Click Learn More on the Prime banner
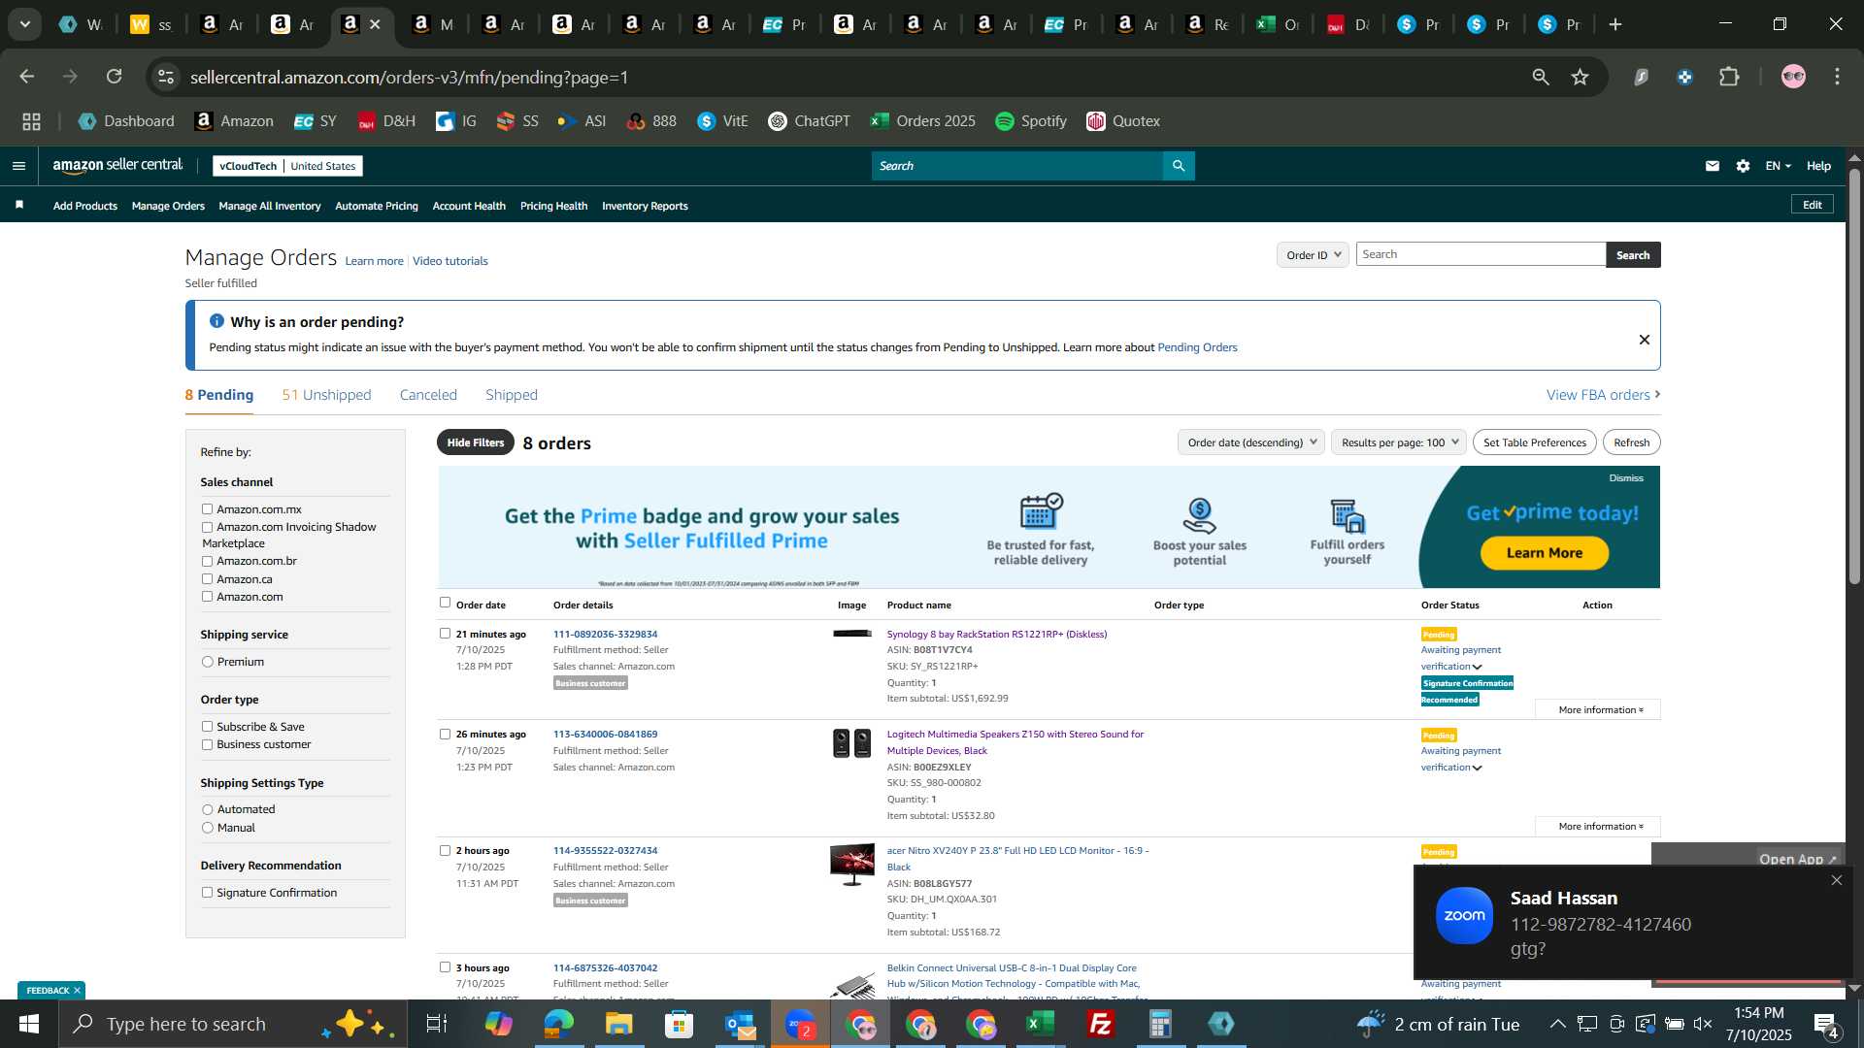1864x1048 pixels. (1544, 553)
